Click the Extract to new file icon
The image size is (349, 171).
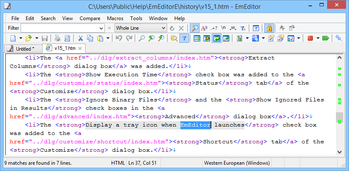click(292, 28)
